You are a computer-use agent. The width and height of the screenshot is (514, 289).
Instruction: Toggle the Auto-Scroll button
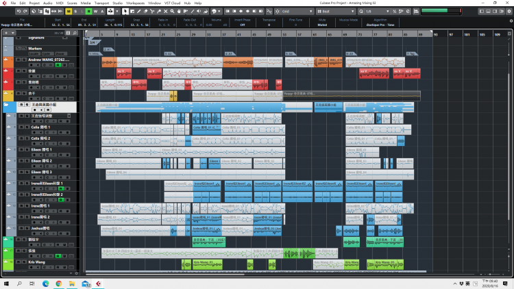tap(110, 12)
